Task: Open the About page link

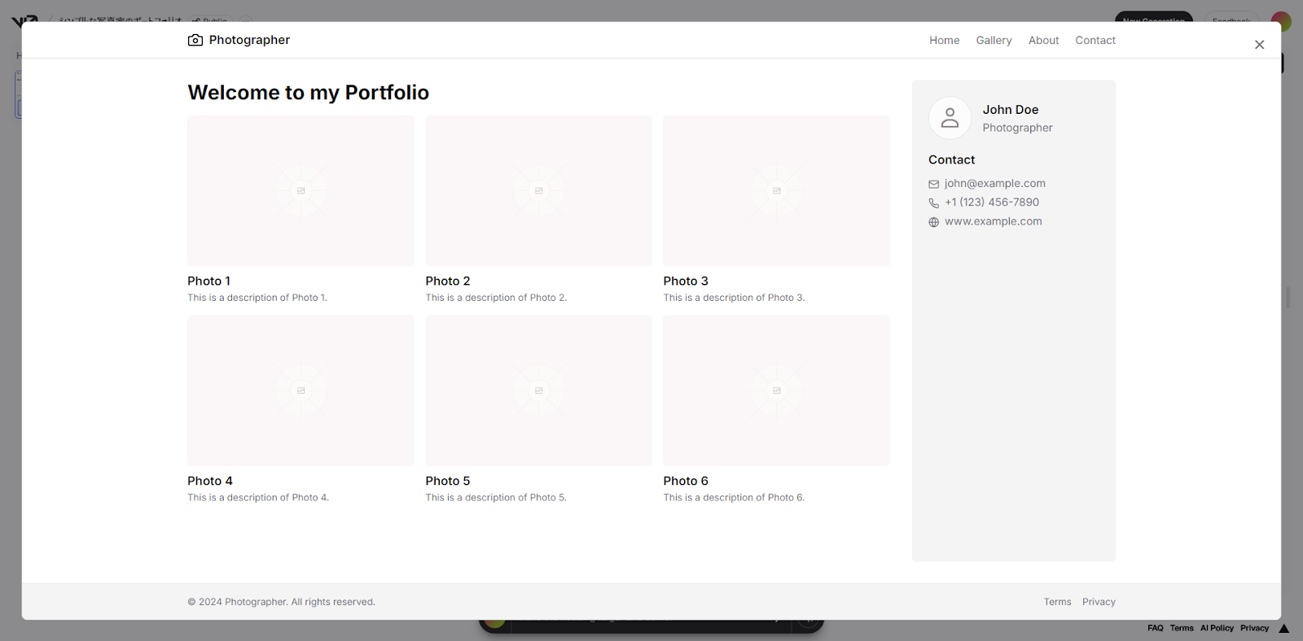Action: [1043, 40]
